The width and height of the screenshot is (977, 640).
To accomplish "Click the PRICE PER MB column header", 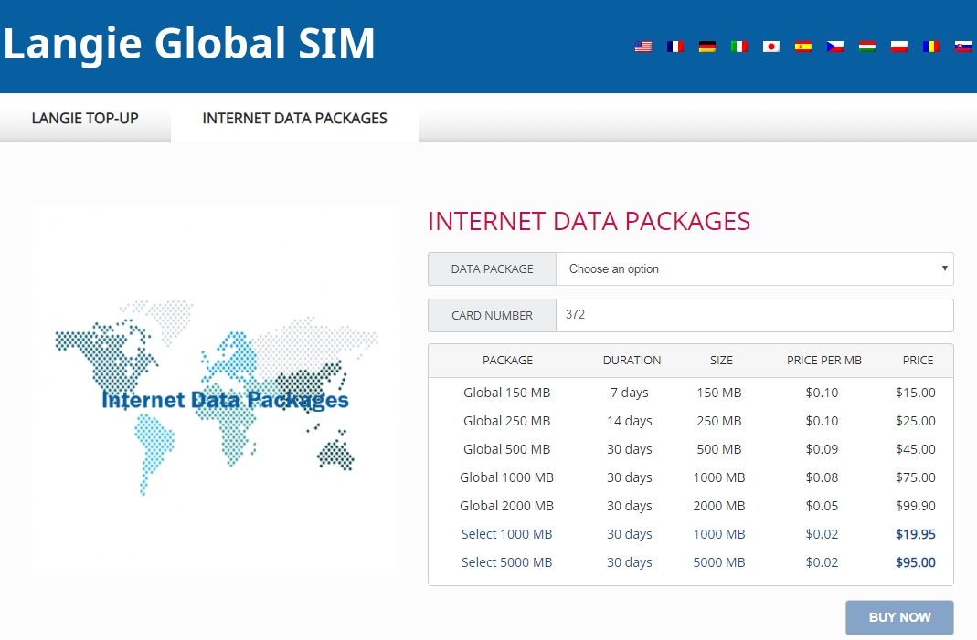I will pyautogui.click(x=823, y=361).
